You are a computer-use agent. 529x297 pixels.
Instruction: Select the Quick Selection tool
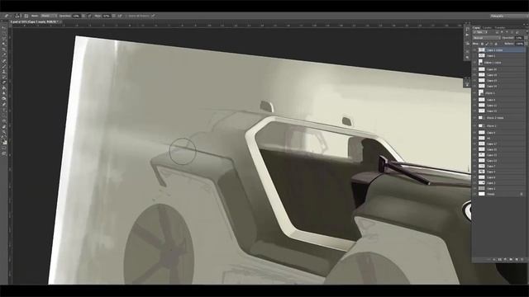pyautogui.click(x=4, y=44)
